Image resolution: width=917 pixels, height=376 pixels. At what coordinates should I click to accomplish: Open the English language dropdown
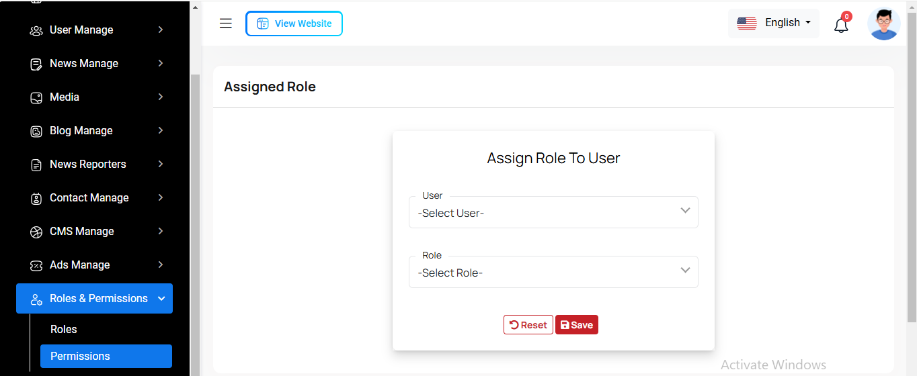click(774, 23)
